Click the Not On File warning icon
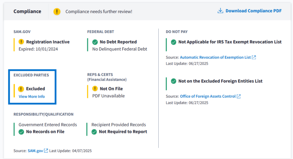Viewport: 293px width, 159px height. (95, 89)
